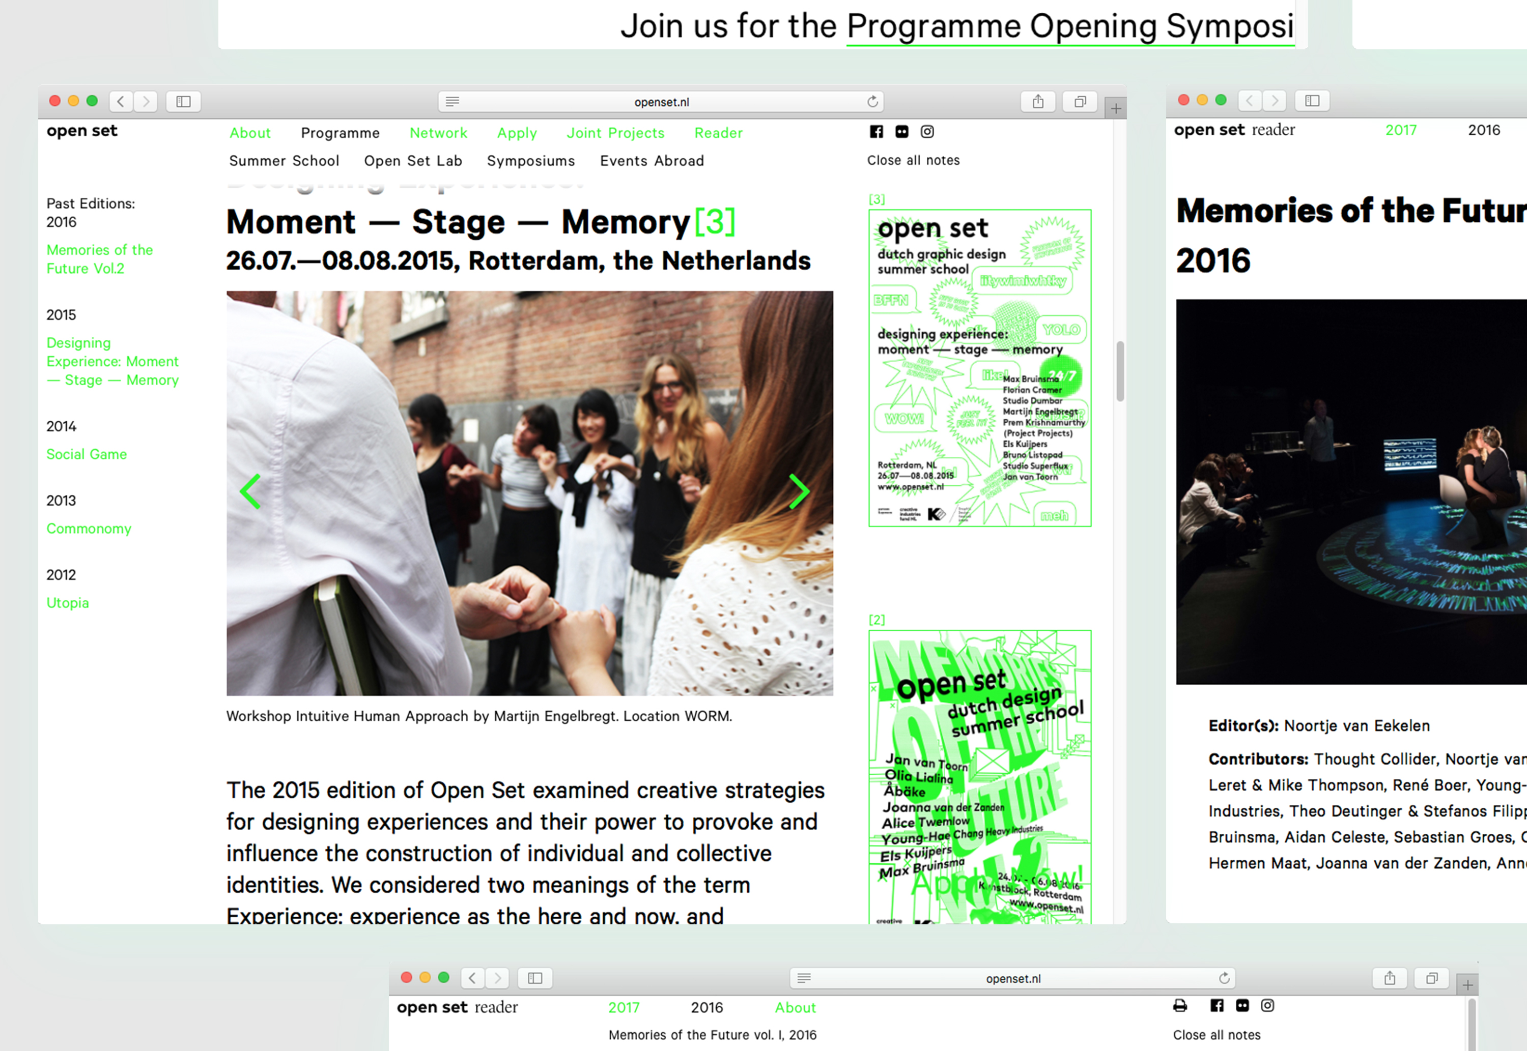Open the Utopia 2012 edition link
Viewport: 1527px width, 1051px height.
pyautogui.click(x=67, y=602)
